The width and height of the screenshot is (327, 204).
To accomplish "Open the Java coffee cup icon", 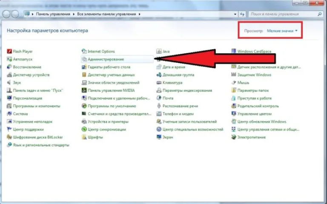I will [x=159, y=51].
